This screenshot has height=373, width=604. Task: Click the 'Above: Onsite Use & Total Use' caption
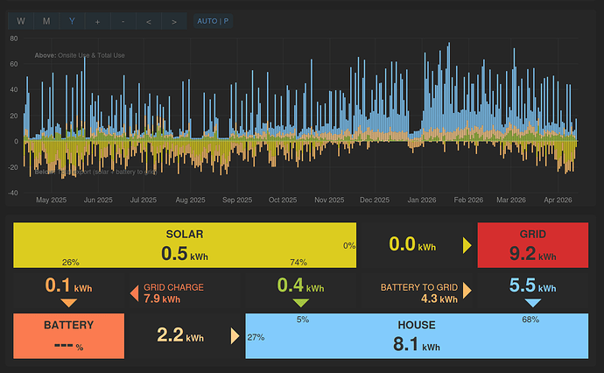coord(80,55)
